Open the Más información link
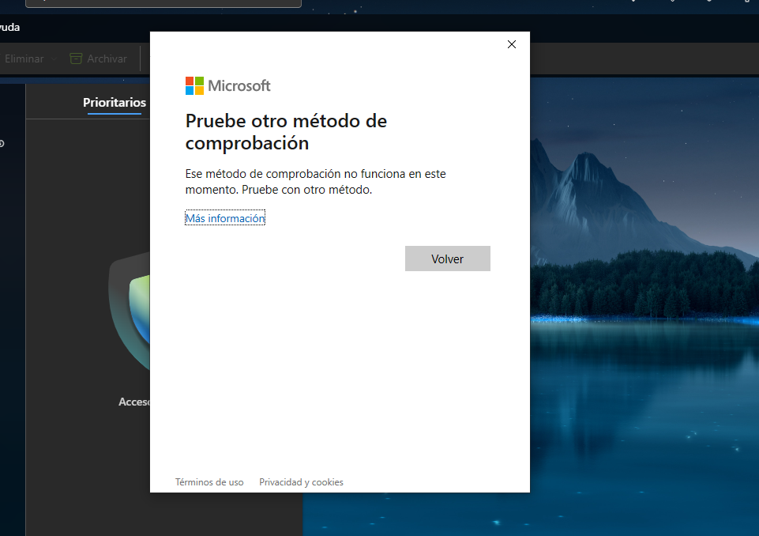759x536 pixels. pyautogui.click(x=224, y=217)
